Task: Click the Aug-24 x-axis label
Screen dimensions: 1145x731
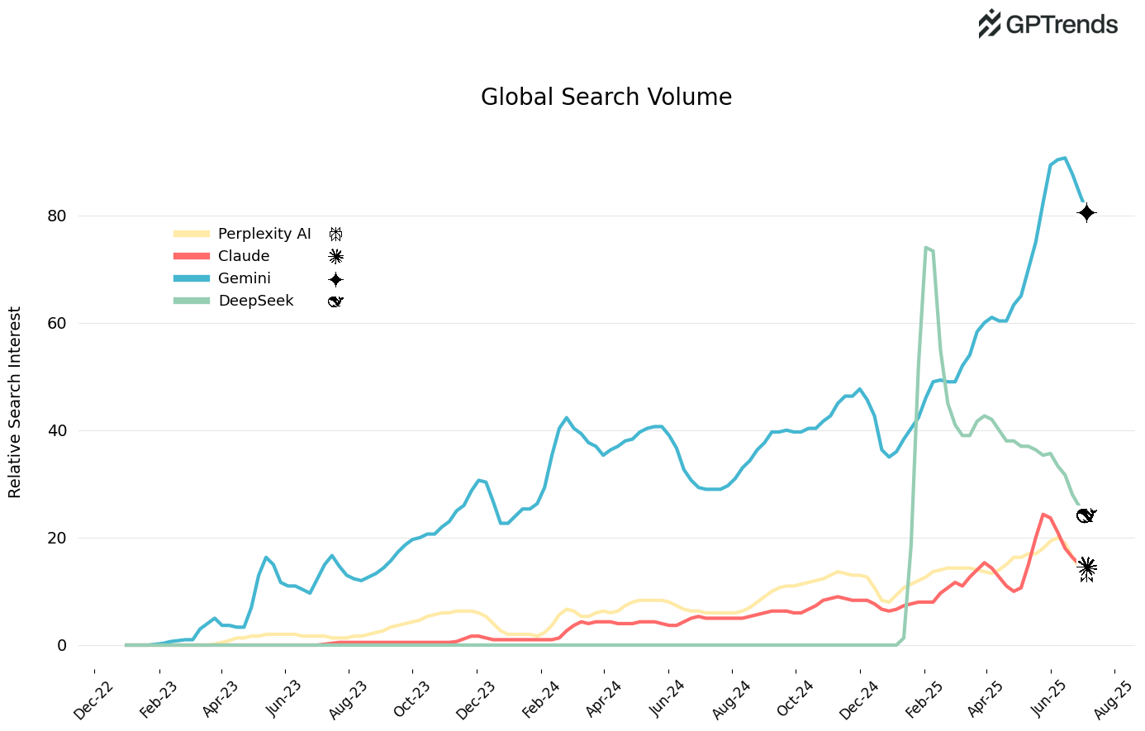Action: click(x=731, y=700)
